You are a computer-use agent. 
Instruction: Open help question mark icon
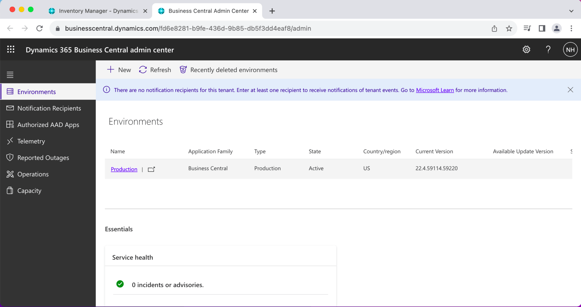[x=548, y=50]
